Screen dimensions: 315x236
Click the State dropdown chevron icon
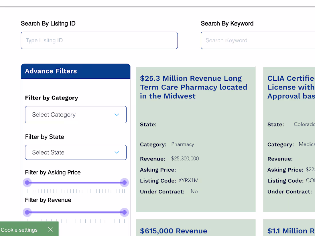coord(117,152)
